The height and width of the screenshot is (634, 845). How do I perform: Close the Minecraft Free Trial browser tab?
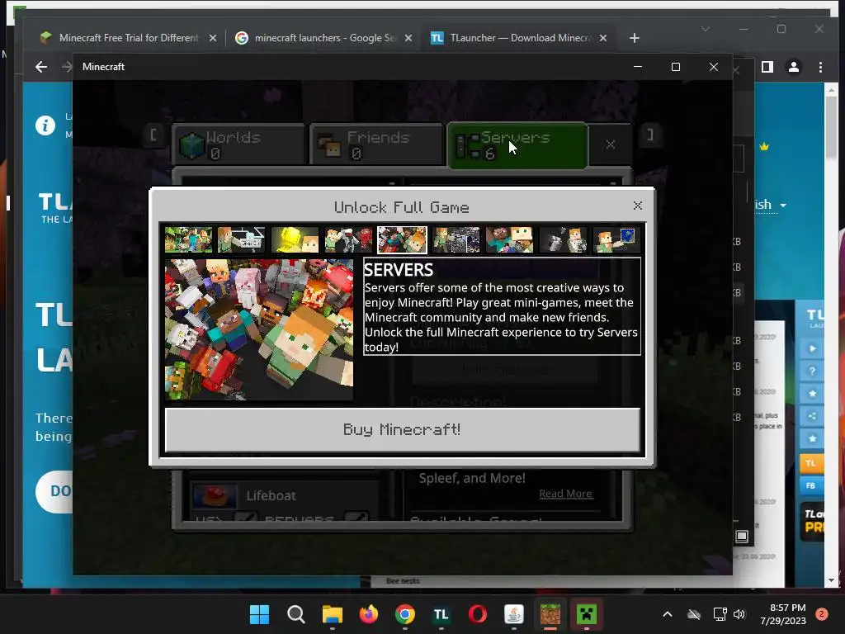pos(213,38)
